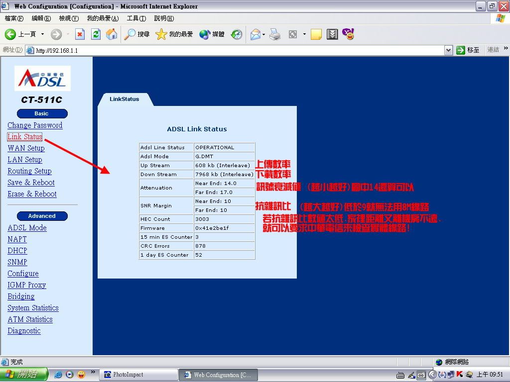Open the address bar dropdown list
Screen dimensions: 510x382
[449, 50]
